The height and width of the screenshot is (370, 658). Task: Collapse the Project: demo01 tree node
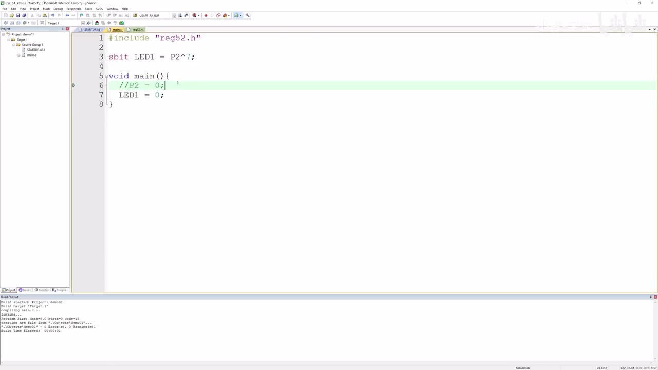[4, 34]
